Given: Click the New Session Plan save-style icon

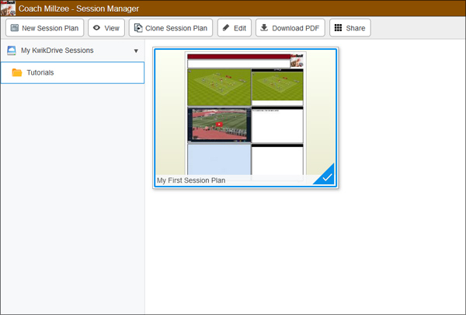Looking at the screenshot, I should coord(15,28).
